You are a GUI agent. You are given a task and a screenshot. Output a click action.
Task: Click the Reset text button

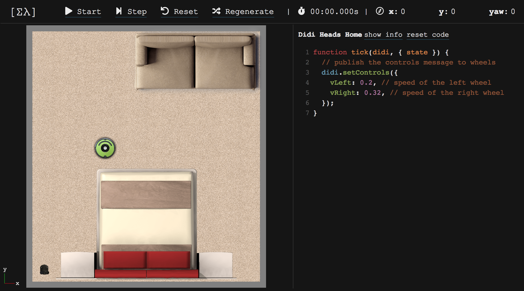pos(186,12)
